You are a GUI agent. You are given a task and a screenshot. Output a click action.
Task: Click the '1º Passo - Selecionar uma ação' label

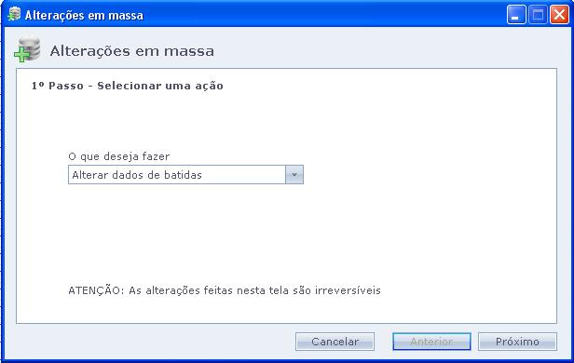pyautogui.click(x=128, y=86)
